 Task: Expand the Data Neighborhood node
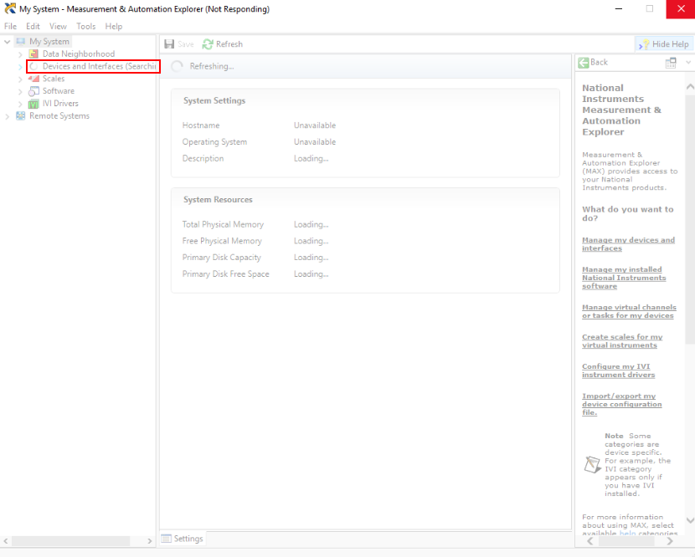point(20,54)
